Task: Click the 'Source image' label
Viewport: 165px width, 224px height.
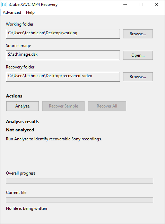Action: click(x=18, y=46)
